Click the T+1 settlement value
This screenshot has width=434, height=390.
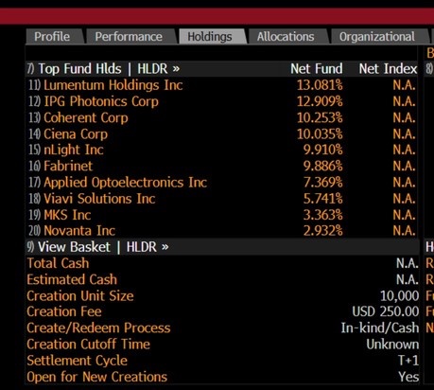[408, 361]
